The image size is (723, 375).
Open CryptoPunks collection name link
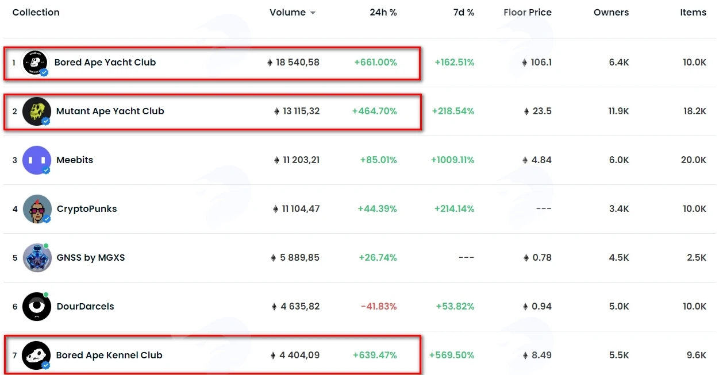(87, 209)
